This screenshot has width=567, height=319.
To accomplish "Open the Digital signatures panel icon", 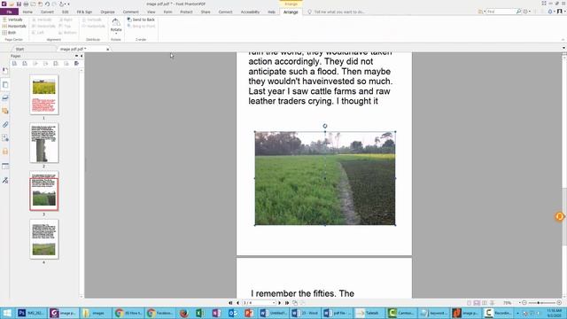I will tap(5, 180).
